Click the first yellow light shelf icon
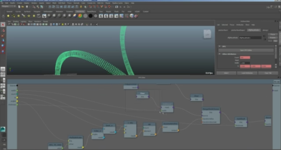The image size is (281, 150). pyautogui.click(x=8, y=16)
